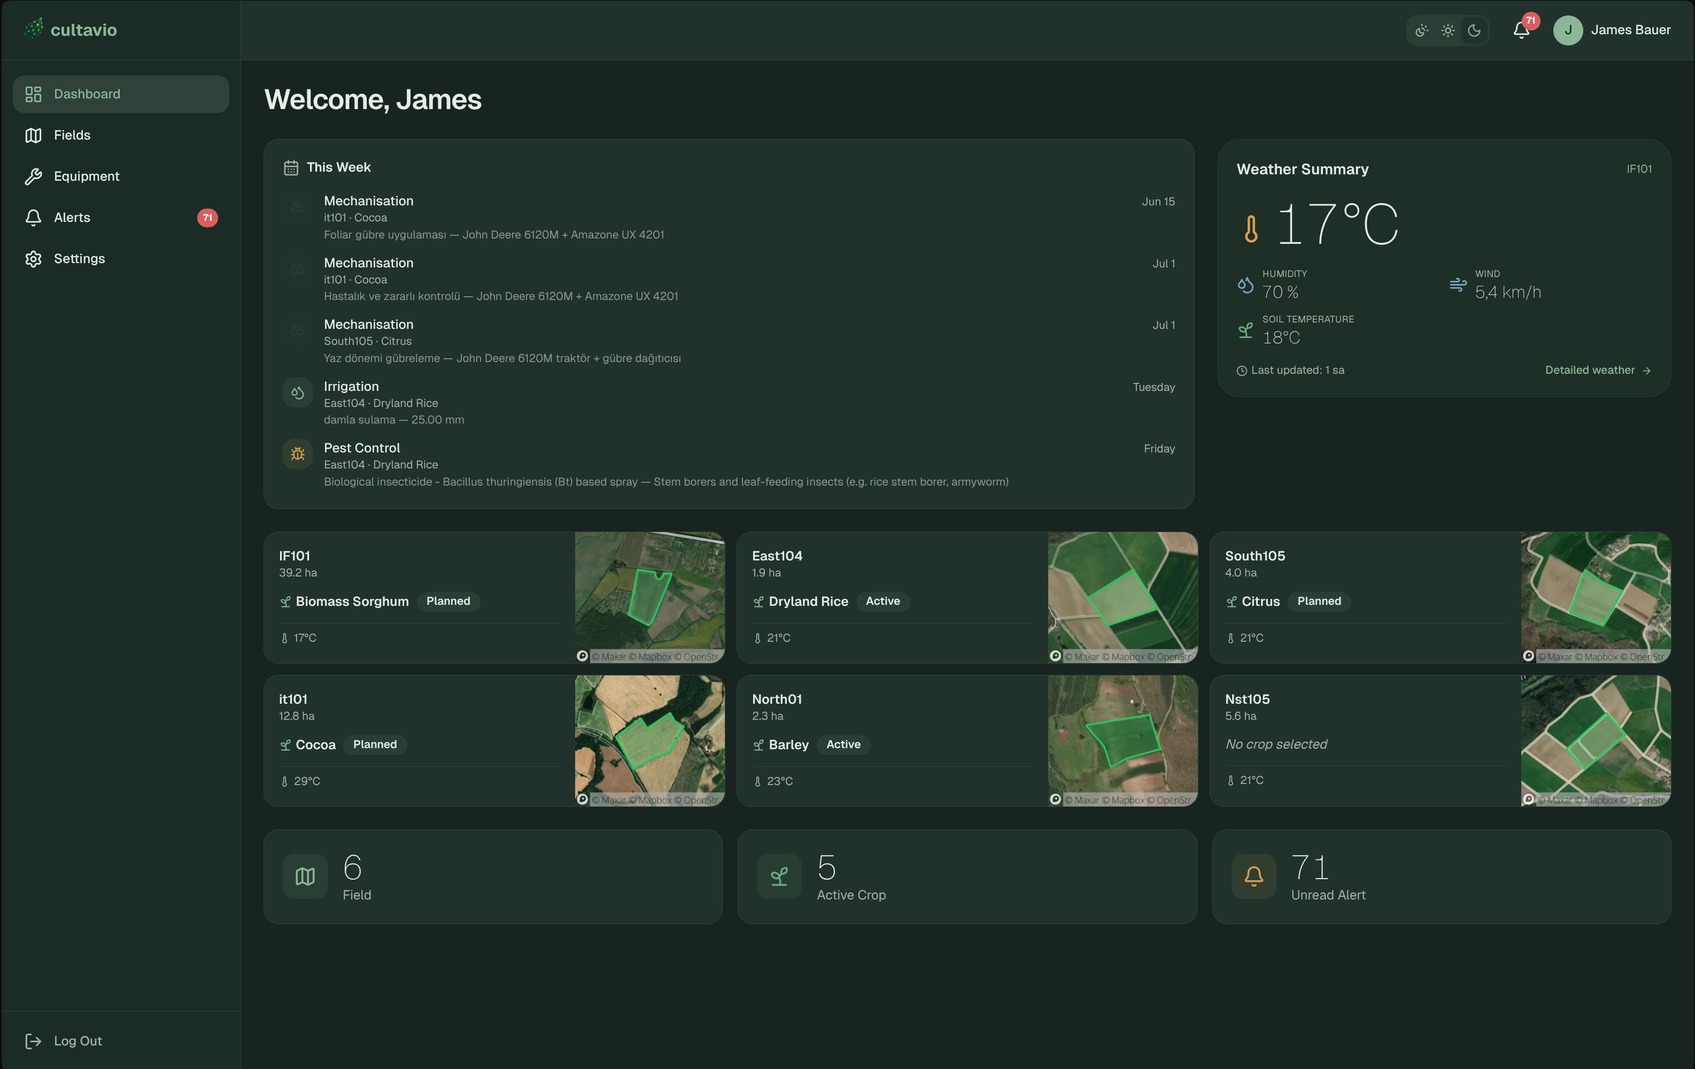The image size is (1695, 1069).
Task: Switch to light theme with sun icon
Action: (x=1448, y=30)
